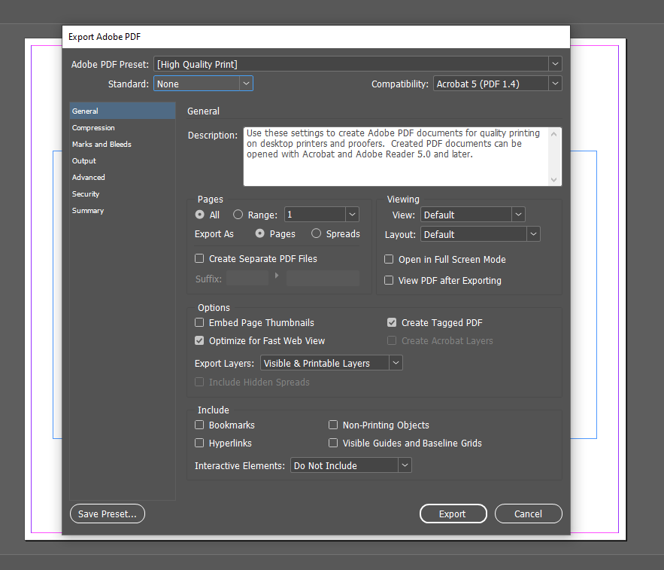Enable Open in Full Screen Mode
Screen dimensions: 664x570
[x=388, y=259]
